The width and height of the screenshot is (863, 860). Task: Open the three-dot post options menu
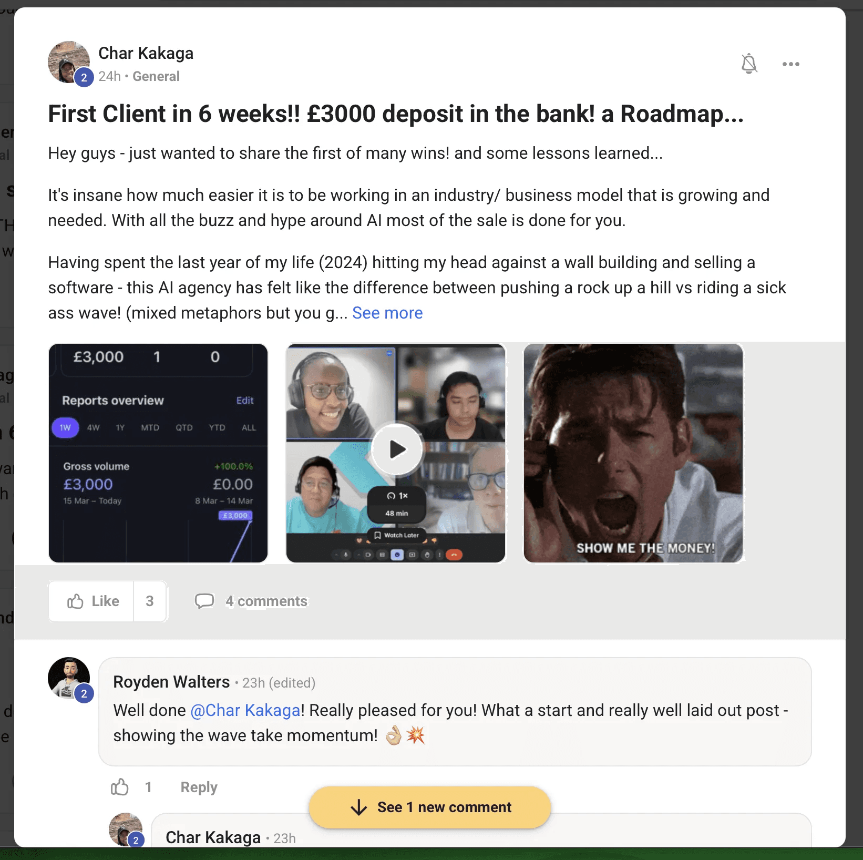(x=790, y=64)
